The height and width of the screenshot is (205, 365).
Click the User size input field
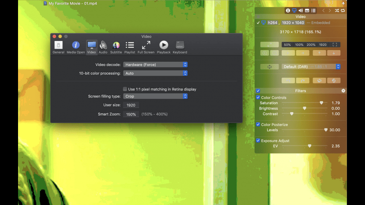131,105
